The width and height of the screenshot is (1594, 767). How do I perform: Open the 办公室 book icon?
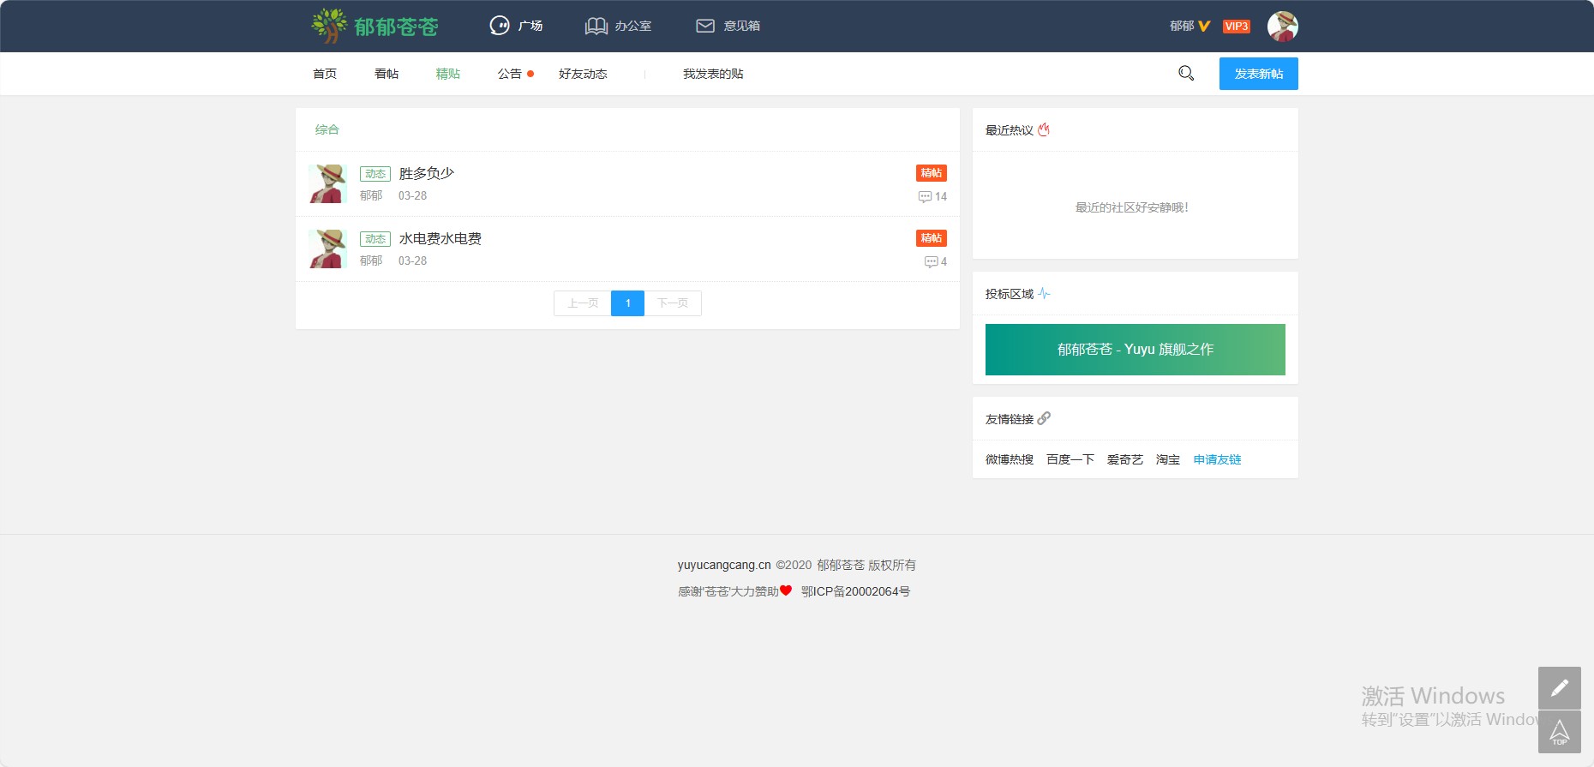596,26
